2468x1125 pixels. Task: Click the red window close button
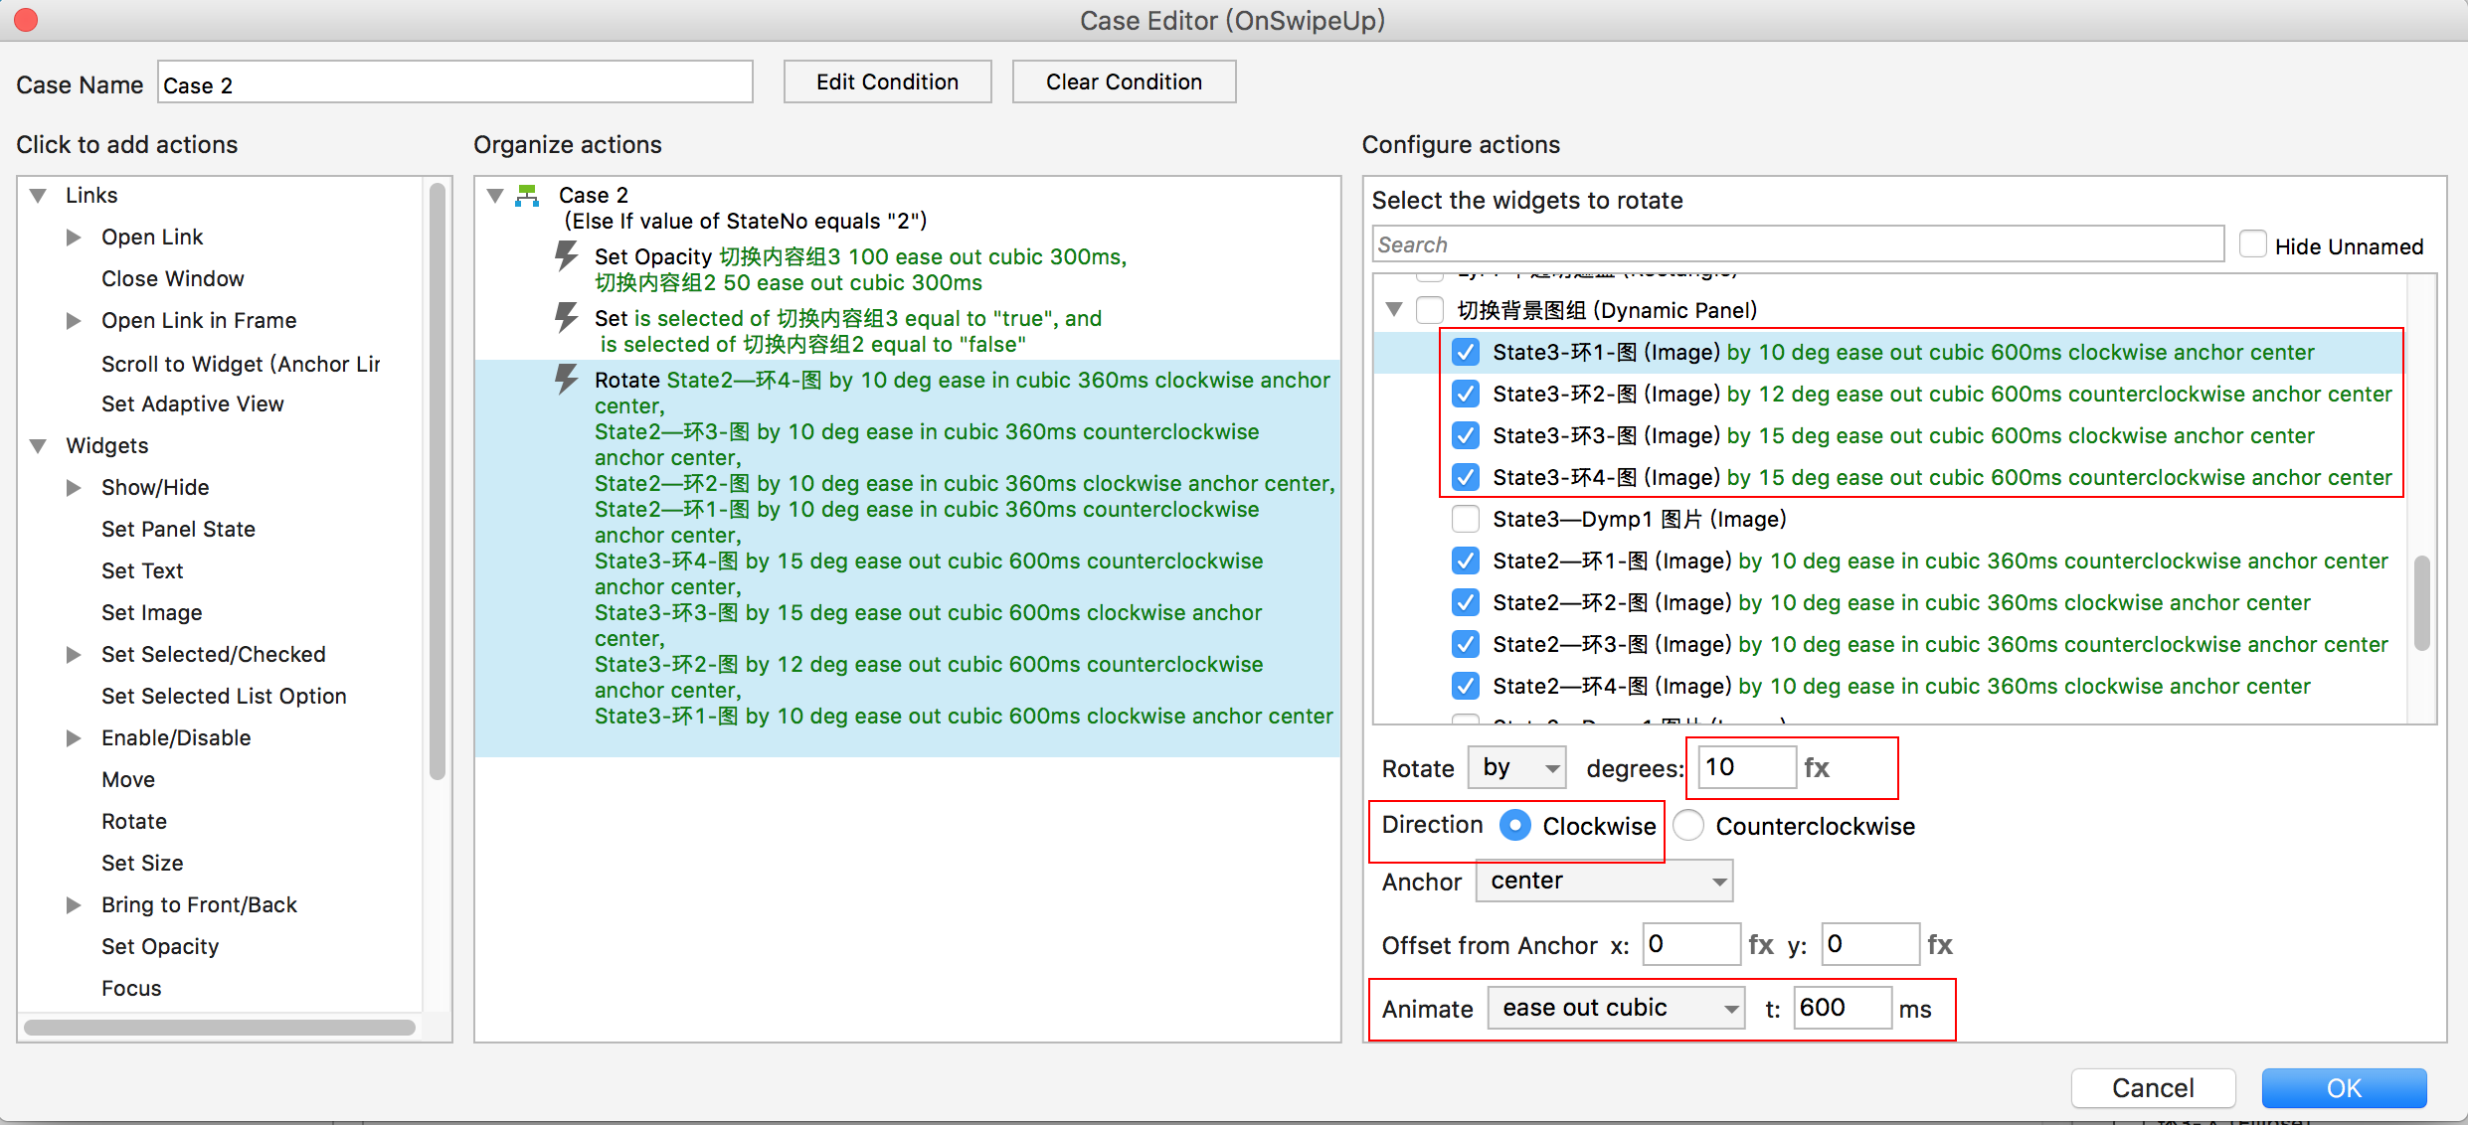pyautogui.click(x=26, y=20)
